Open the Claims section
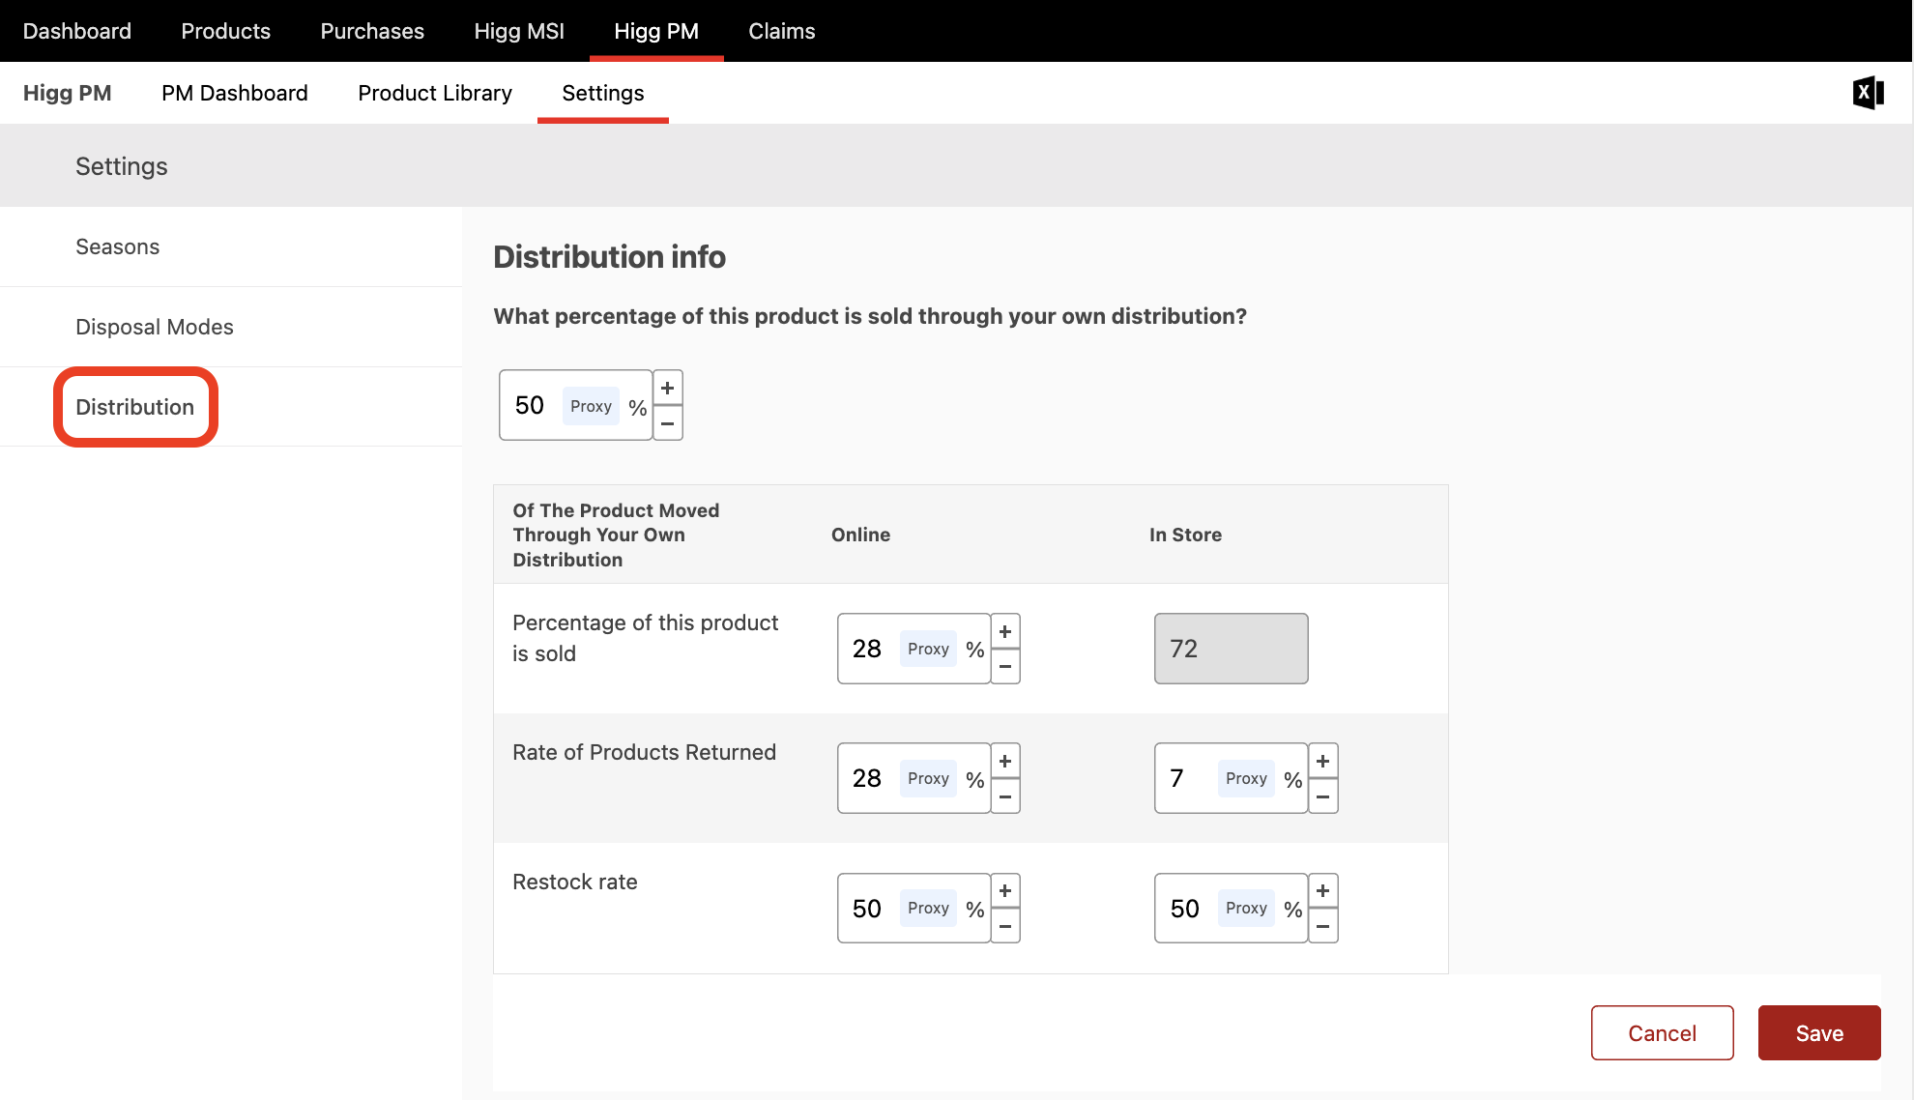The width and height of the screenshot is (1914, 1100). [782, 31]
